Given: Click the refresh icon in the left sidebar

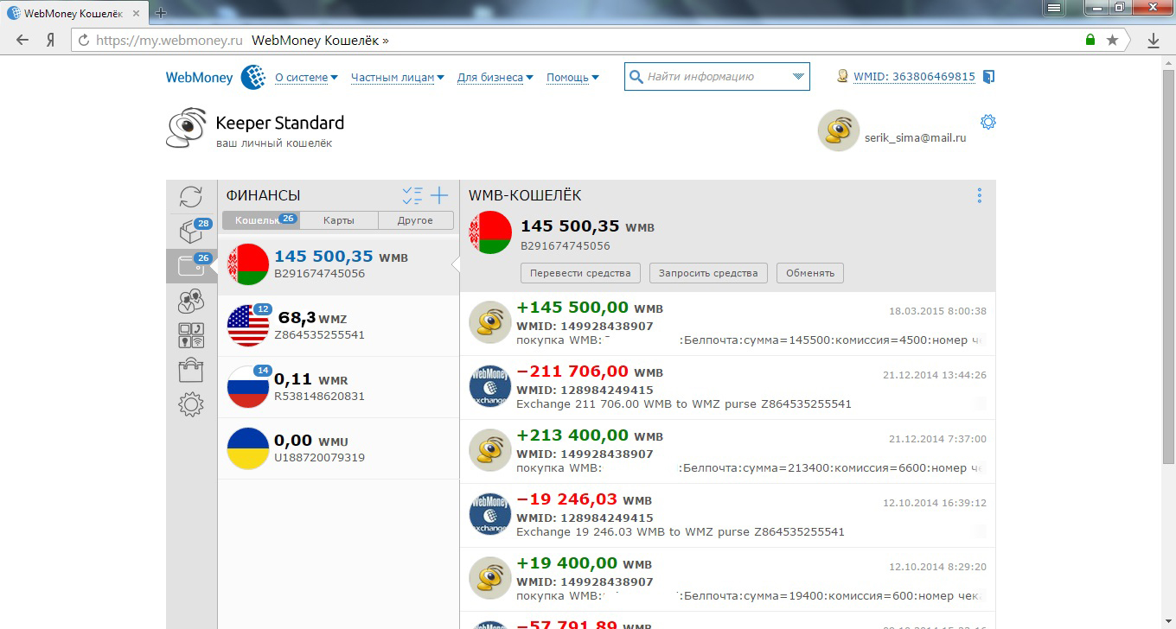Looking at the screenshot, I should tap(191, 196).
